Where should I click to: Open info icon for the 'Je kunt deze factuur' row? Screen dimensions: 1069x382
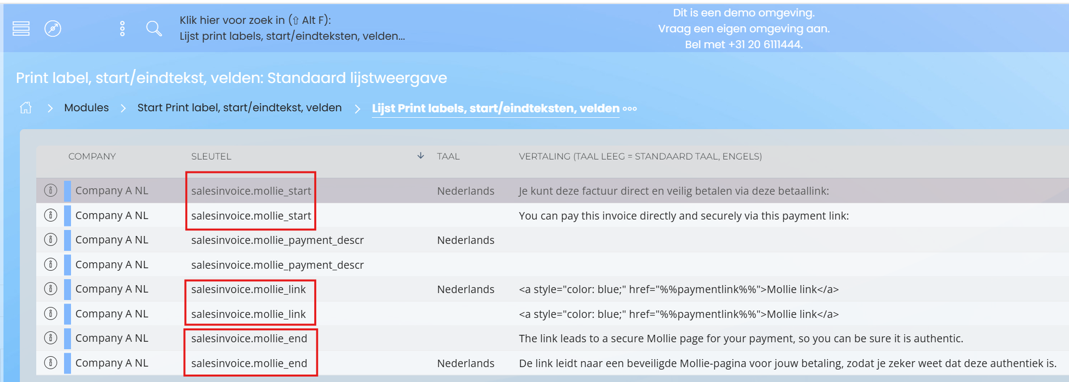click(51, 190)
